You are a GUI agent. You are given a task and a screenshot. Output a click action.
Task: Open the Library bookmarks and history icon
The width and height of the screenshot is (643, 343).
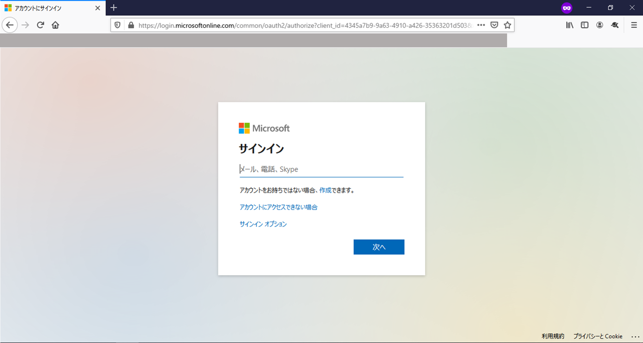570,25
